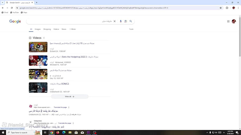Reload the Google search page
The height and width of the screenshot is (135, 241).
12,8
